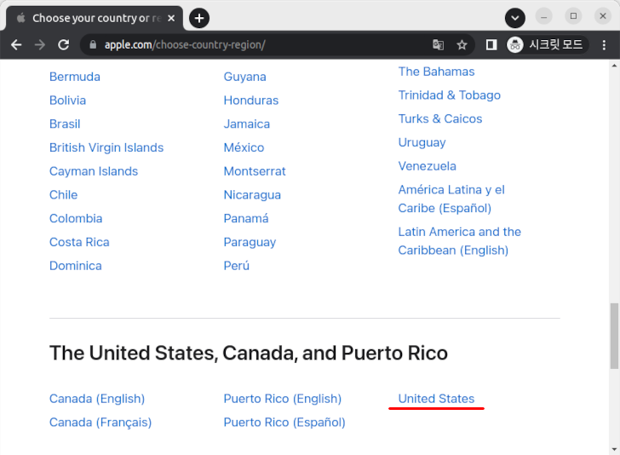
Task: Reload the Apple country page
Action: (x=64, y=44)
